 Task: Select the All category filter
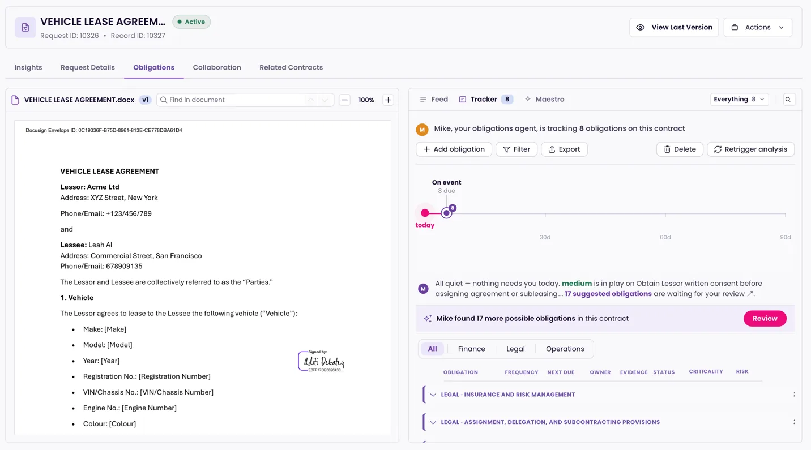(432, 349)
